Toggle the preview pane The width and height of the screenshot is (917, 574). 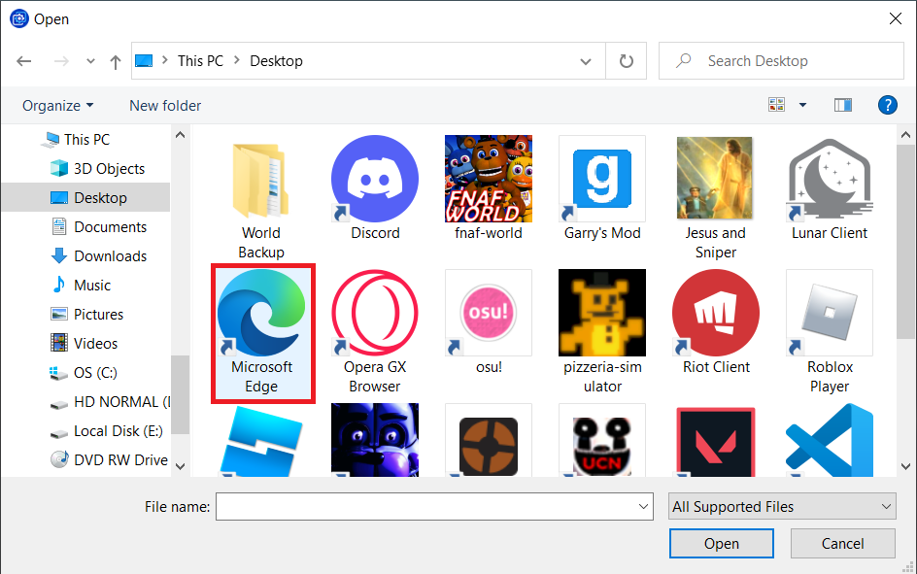pyautogui.click(x=843, y=105)
